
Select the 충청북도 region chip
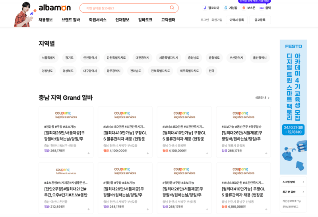[214, 58]
